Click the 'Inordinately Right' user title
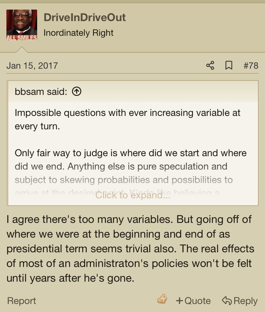This screenshot has width=265, height=312. pos(78,33)
